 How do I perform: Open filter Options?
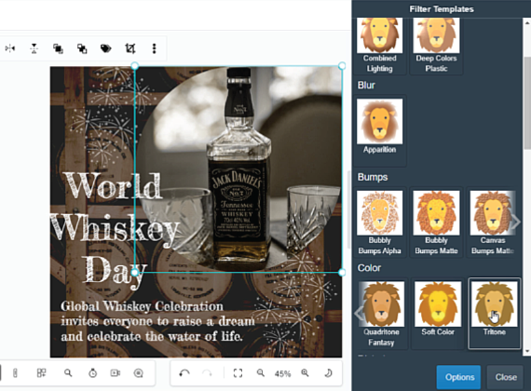pyautogui.click(x=458, y=377)
